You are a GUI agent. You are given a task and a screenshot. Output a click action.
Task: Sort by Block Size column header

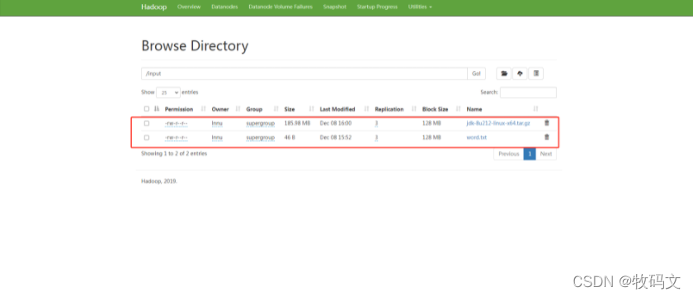coord(436,109)
